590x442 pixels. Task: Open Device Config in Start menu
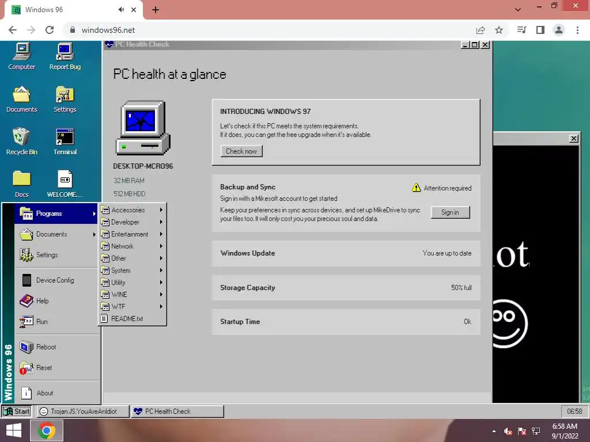56,280
